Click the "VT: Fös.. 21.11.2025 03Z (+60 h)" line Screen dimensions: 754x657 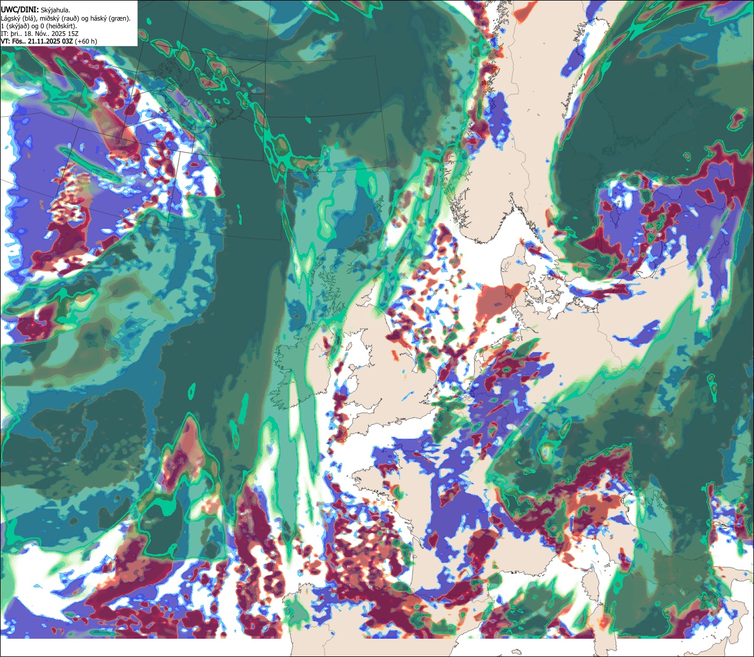pyautogui.click(x=49, y=41)
